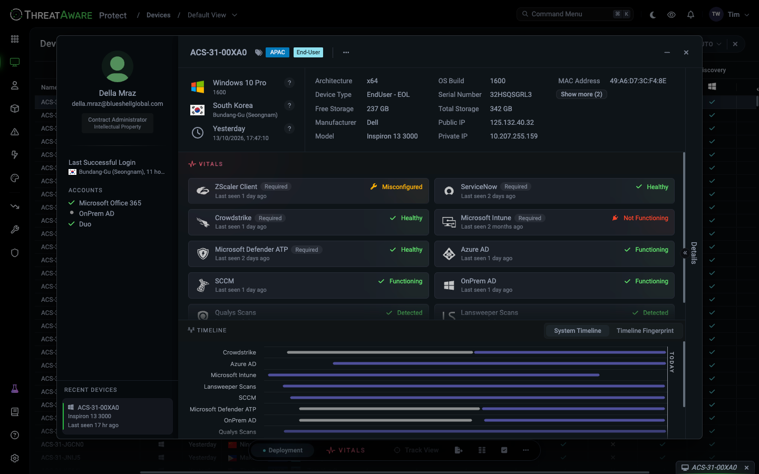
Task: Click the vitals section vertical scrollbar
Action: [684, 228]
